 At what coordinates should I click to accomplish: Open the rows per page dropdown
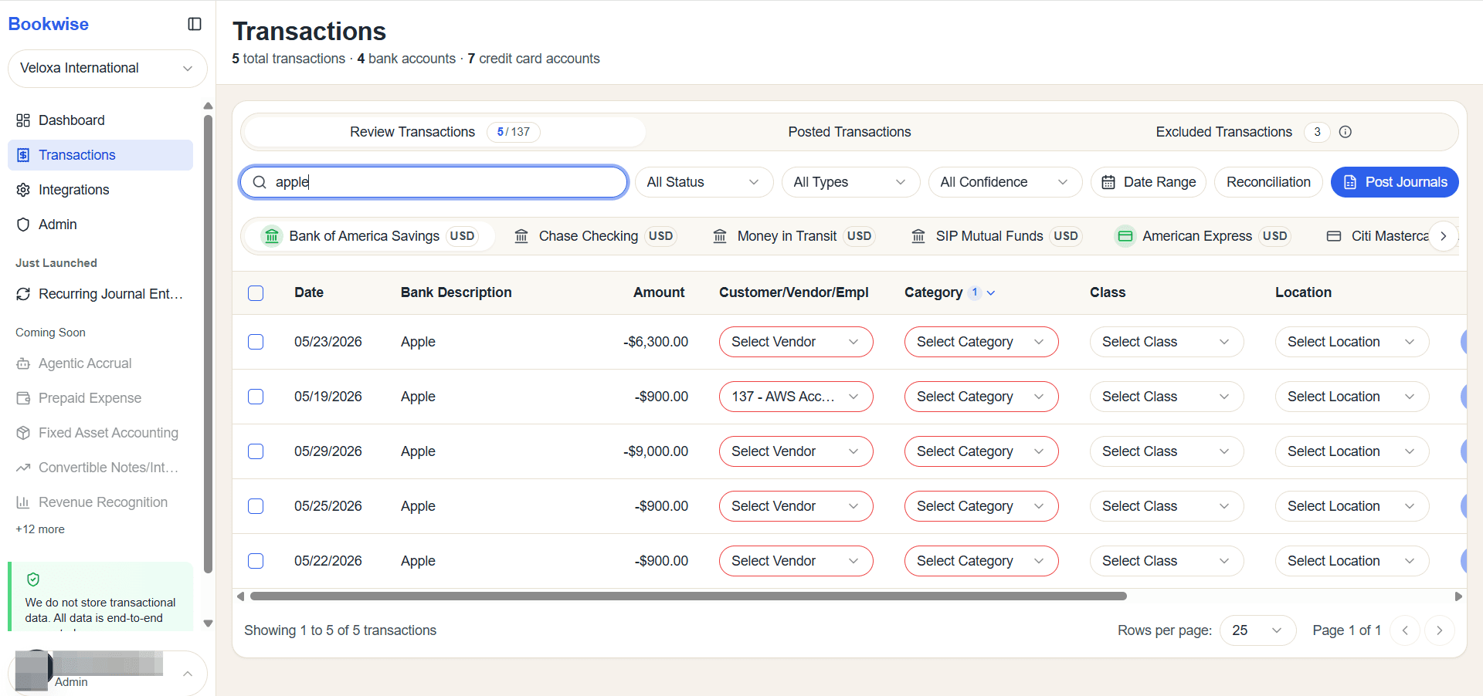click(x=1257, y=630)
